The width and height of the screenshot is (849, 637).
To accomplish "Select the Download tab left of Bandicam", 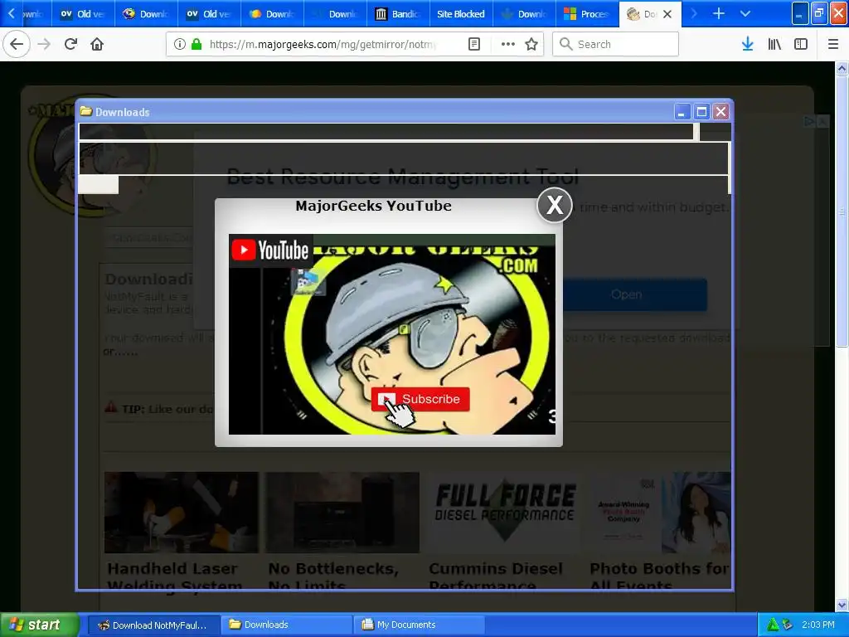I will click(336, 14).
